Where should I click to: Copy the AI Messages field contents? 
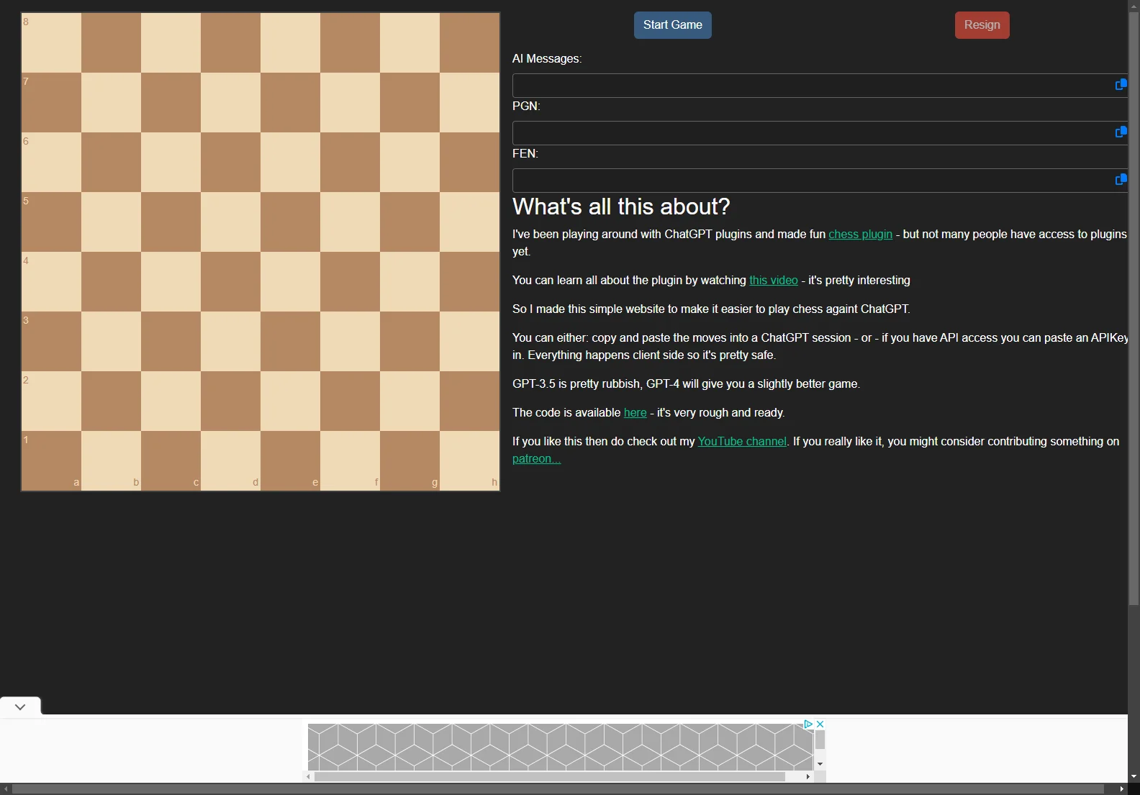coord(1121,85)
